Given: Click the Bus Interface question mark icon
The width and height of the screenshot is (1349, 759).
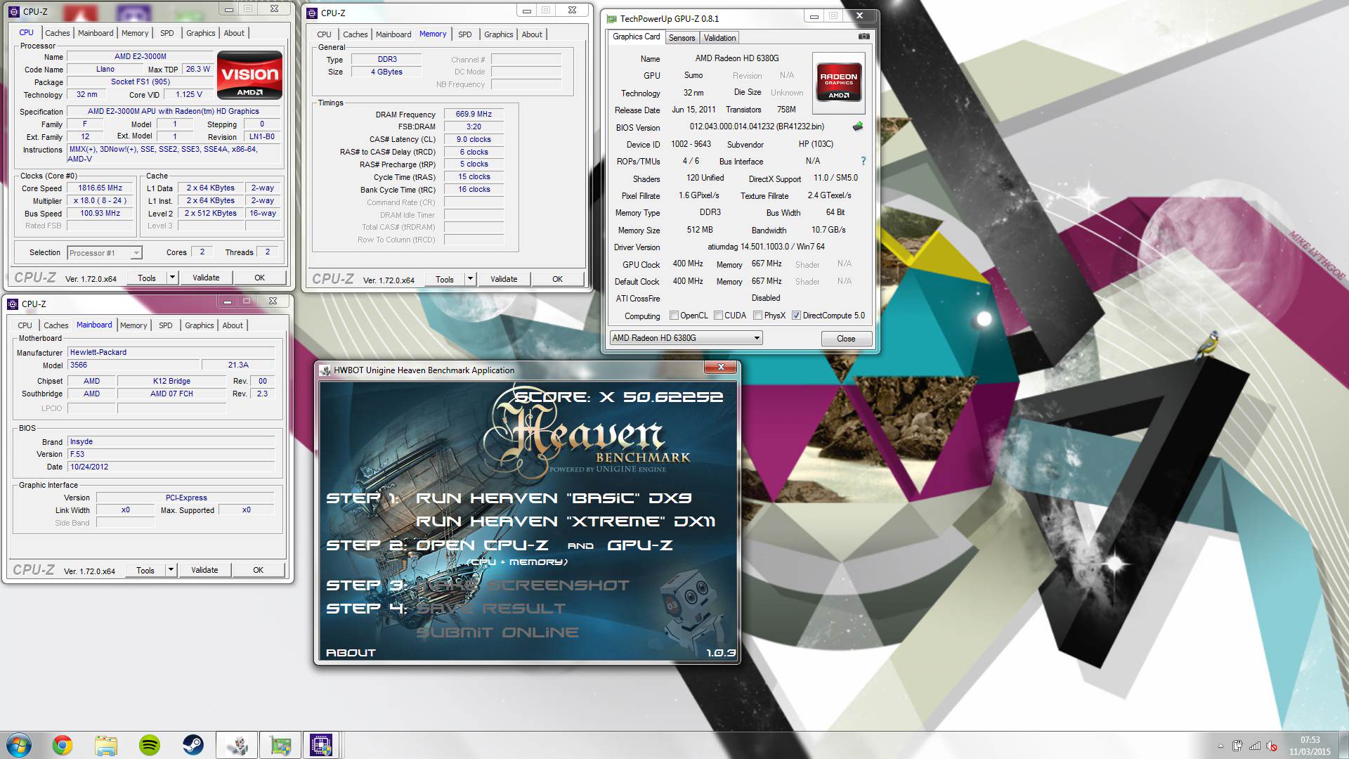Looking at the screenshot, I should tap(864, 161).
